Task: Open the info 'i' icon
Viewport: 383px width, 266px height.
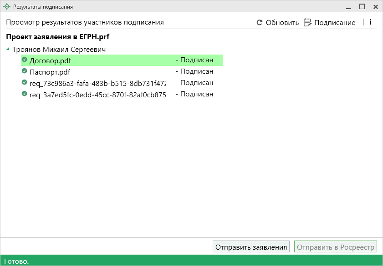Action: [x=370, y=22]
